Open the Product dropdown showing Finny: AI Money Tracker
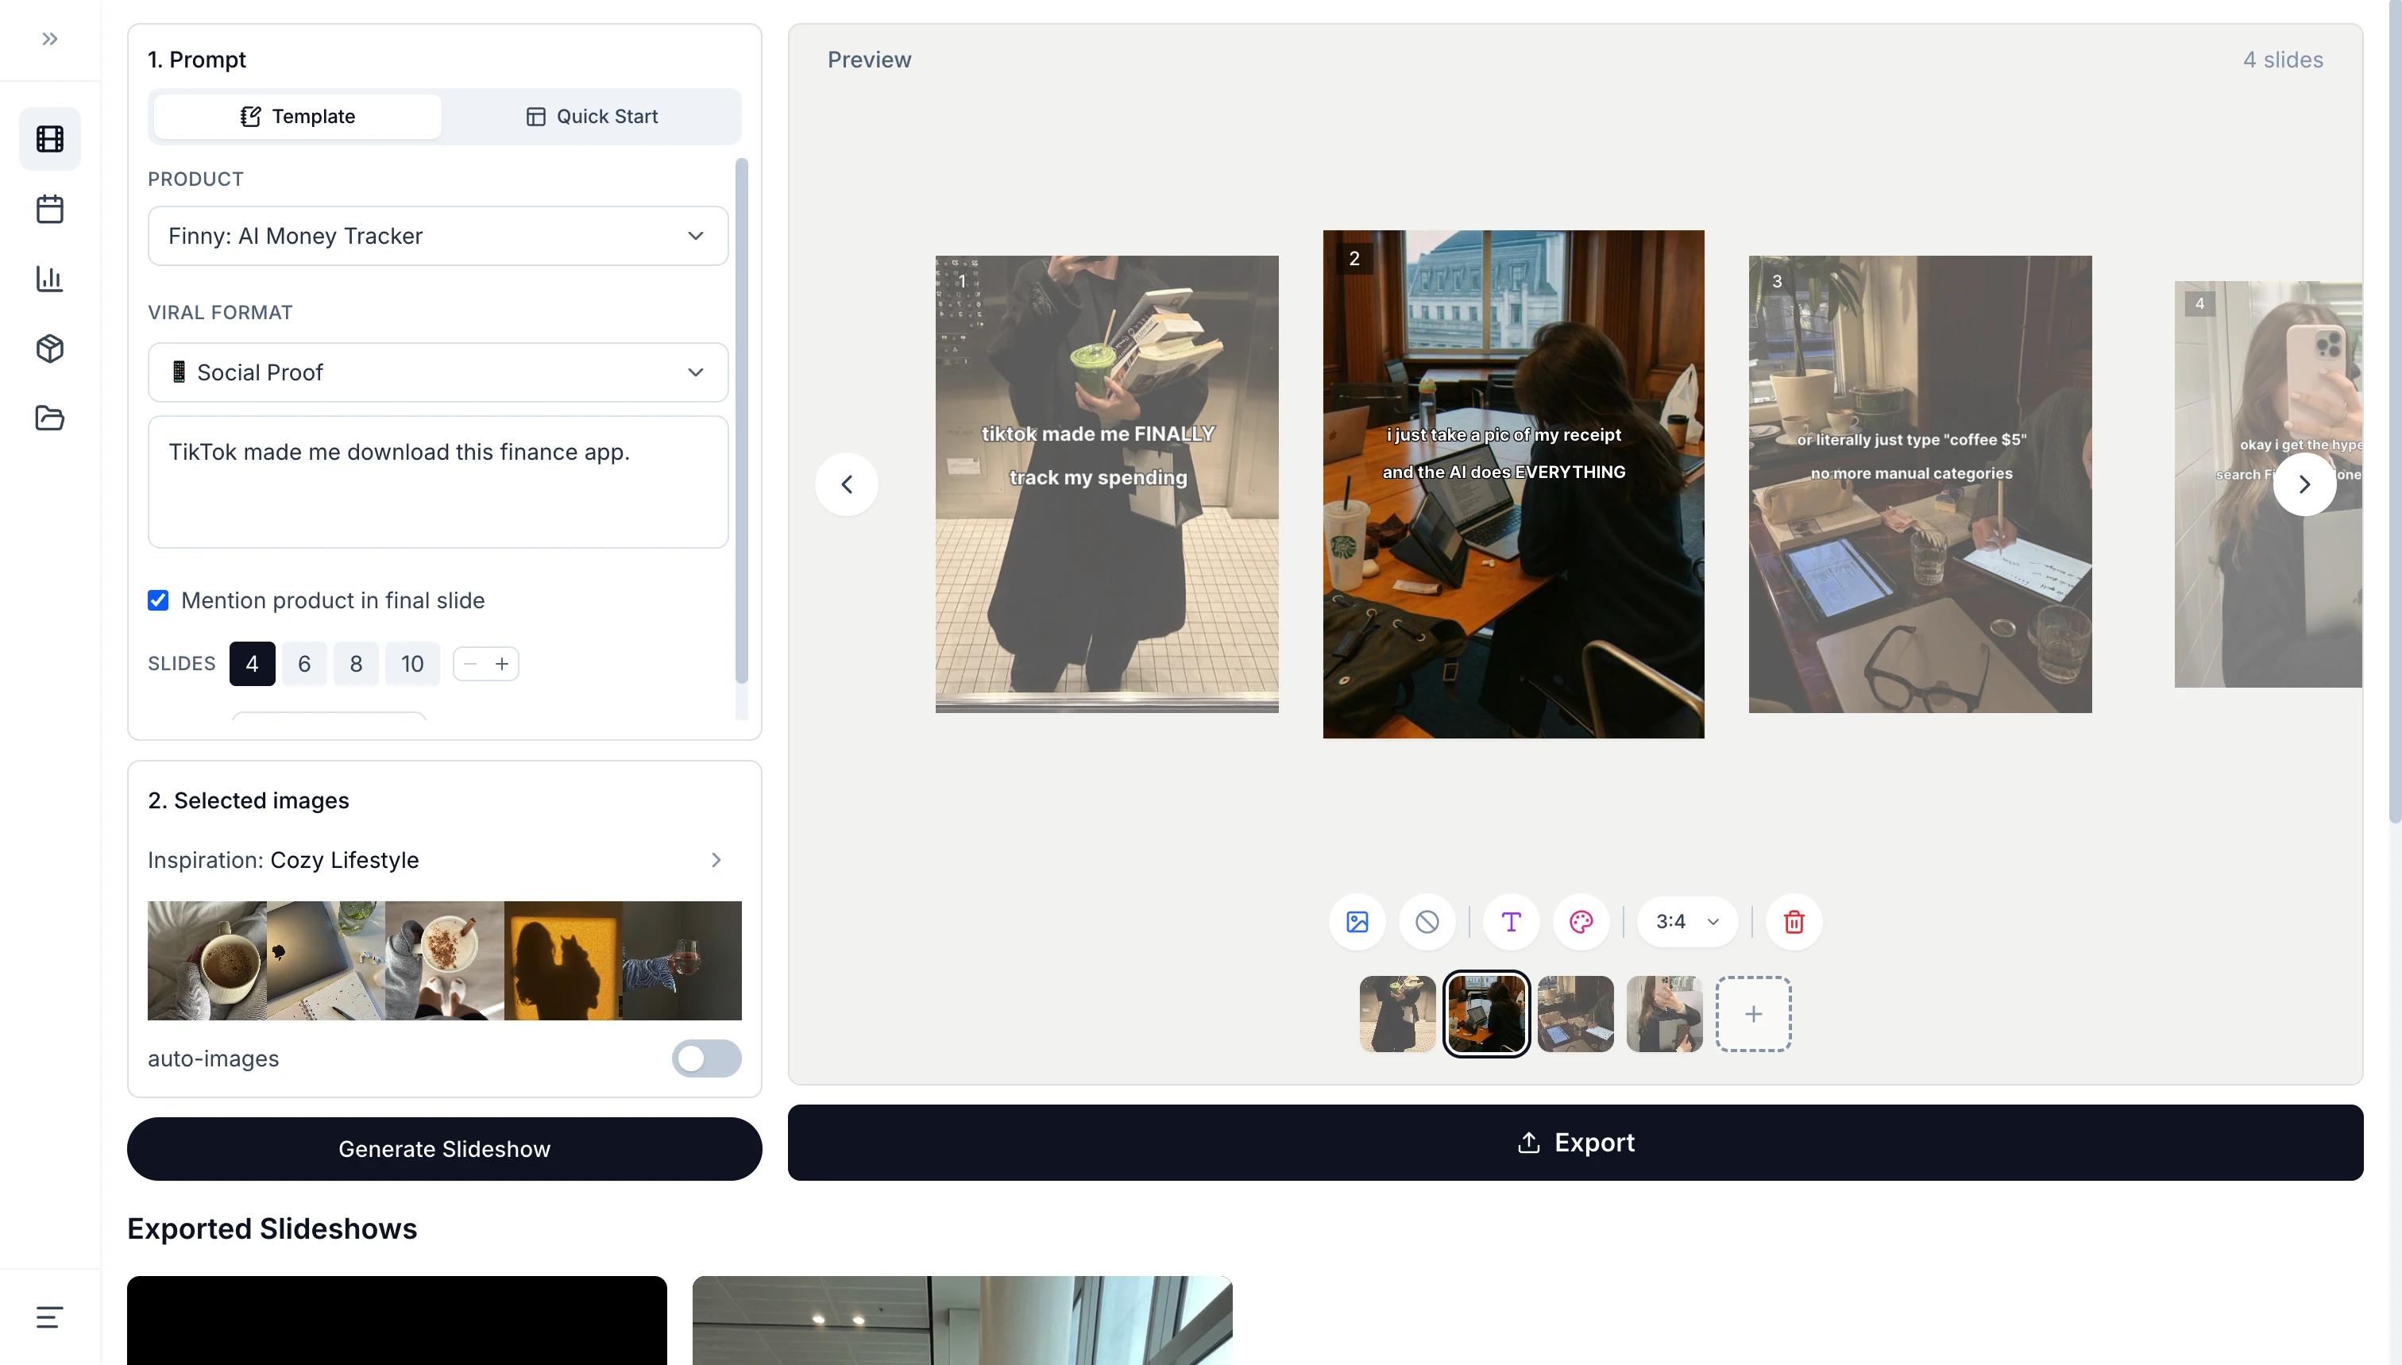This screenshot has height=1365, width=2402. click(x=437, y=235)
